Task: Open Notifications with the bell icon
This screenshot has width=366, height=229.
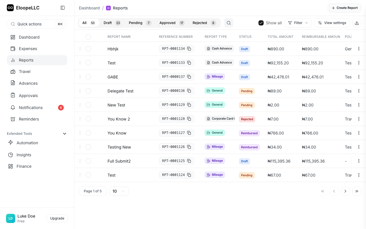Action: click(13, 107)
